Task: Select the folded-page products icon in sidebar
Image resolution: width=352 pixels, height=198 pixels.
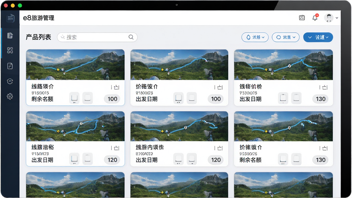Action: [10, 35]
